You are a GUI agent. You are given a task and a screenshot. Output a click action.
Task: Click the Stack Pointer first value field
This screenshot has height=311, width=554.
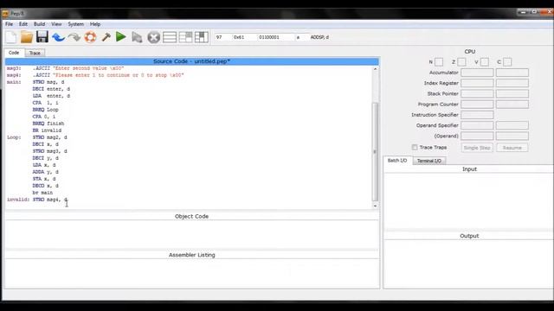[477, 94]
